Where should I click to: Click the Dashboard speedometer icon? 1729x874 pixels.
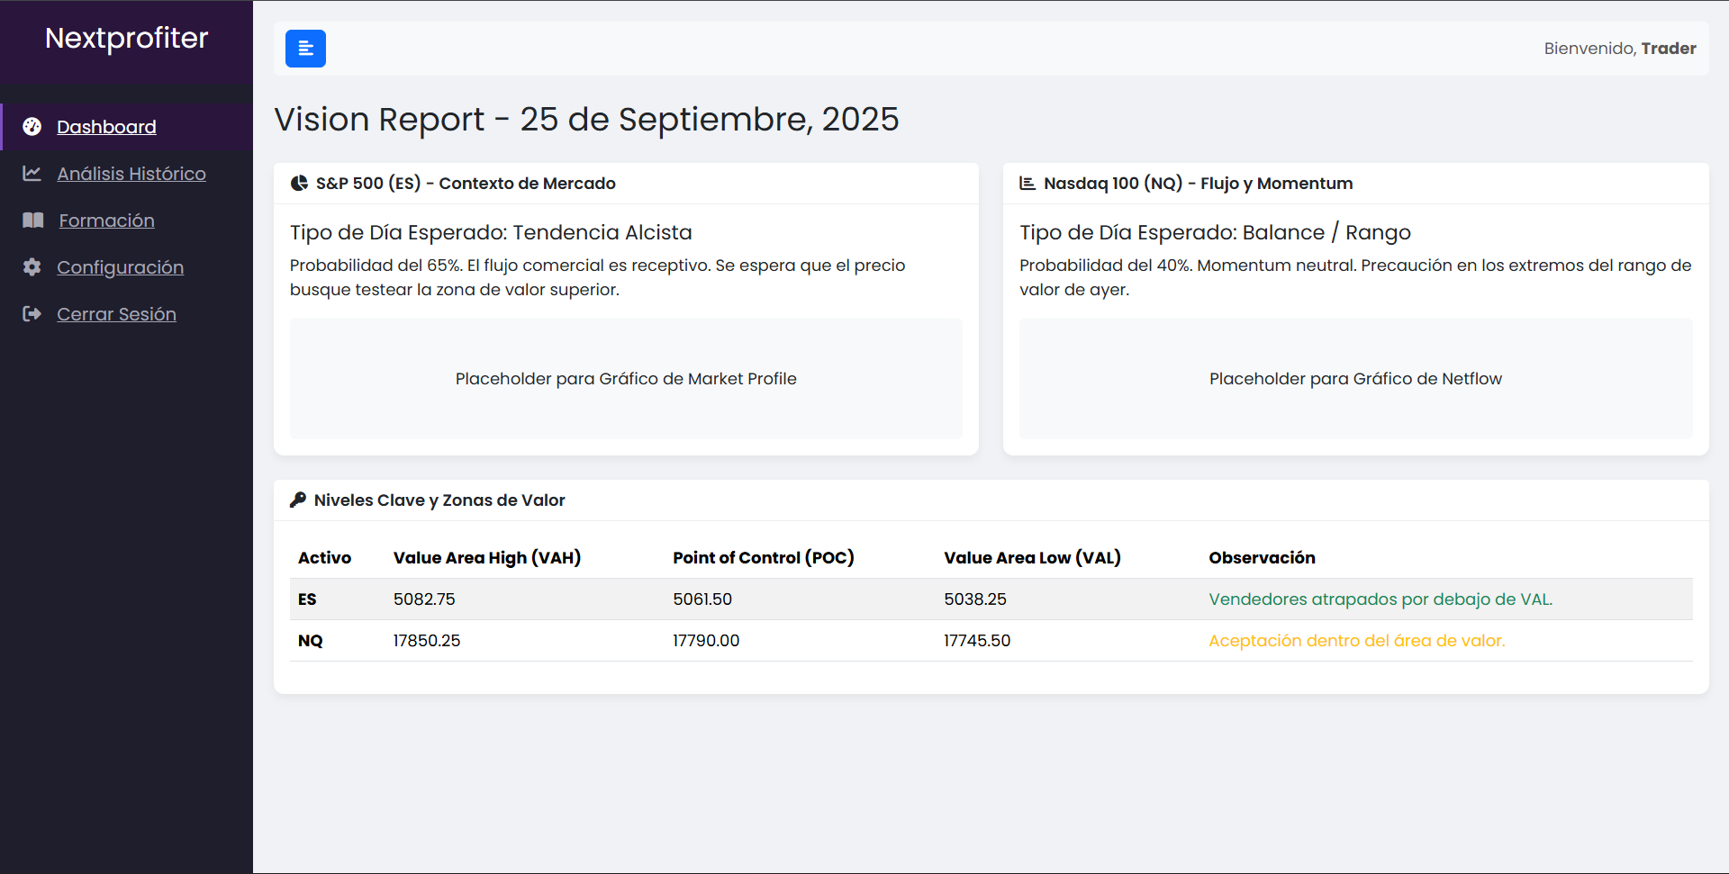tap(32, 127)
